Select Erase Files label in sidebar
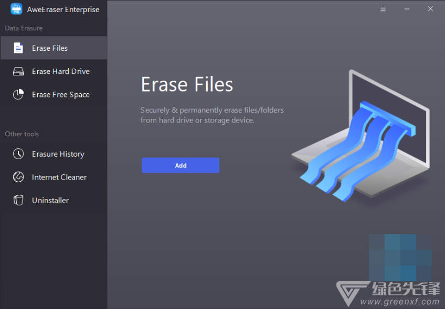The width and height of the screenshot is (445, 309). (x=50, y=48)
